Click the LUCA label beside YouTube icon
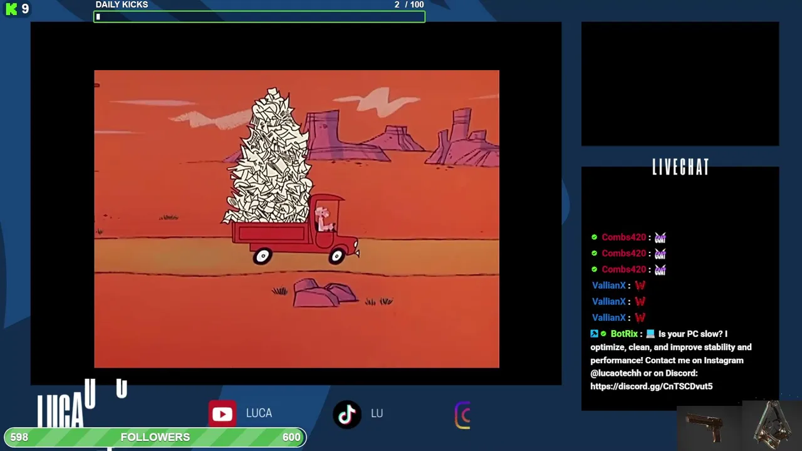The height and width of the screenshot is (451, 802). (259, 413)
